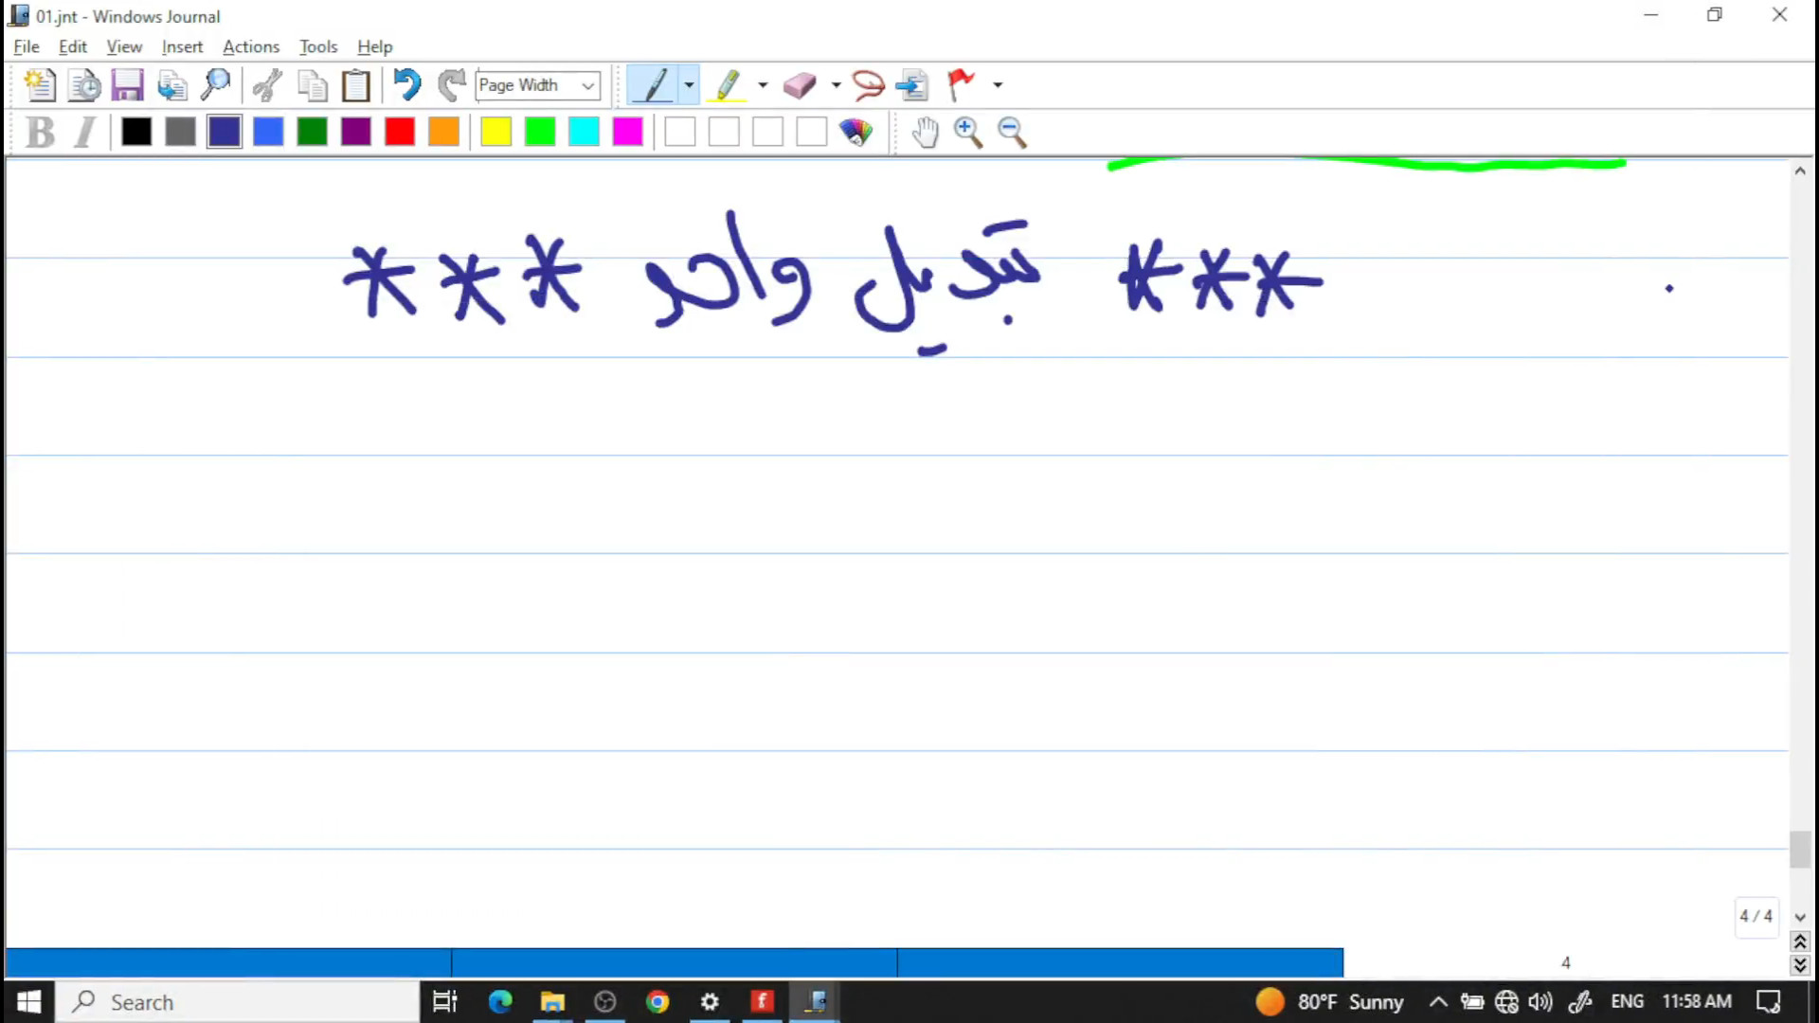Expand the Page Width zoom dropdown
The height and width of the screenshot is (1023, 1819).
[x=588, y=85]
